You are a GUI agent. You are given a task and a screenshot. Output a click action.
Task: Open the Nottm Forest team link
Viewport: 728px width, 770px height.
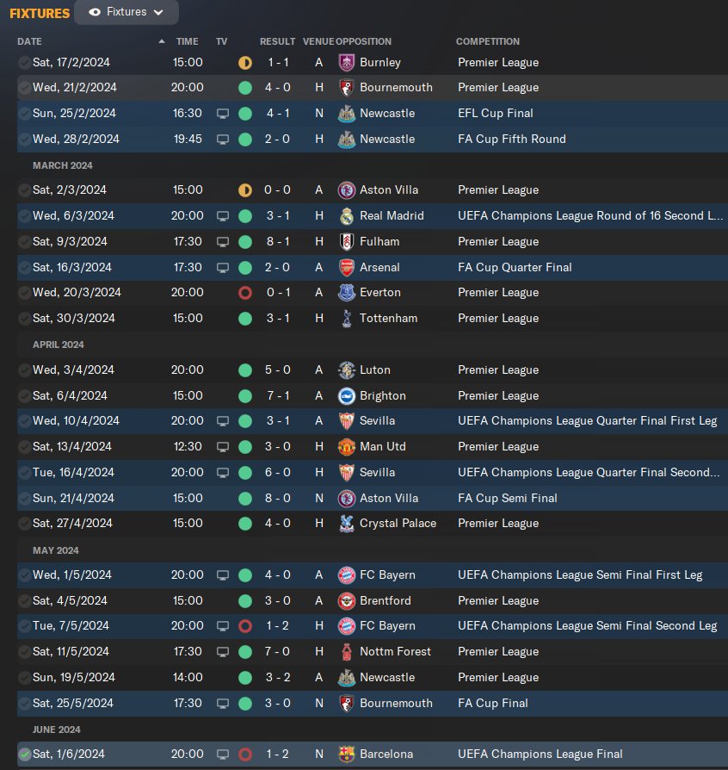pyautogui.click(x=395, y=651)
